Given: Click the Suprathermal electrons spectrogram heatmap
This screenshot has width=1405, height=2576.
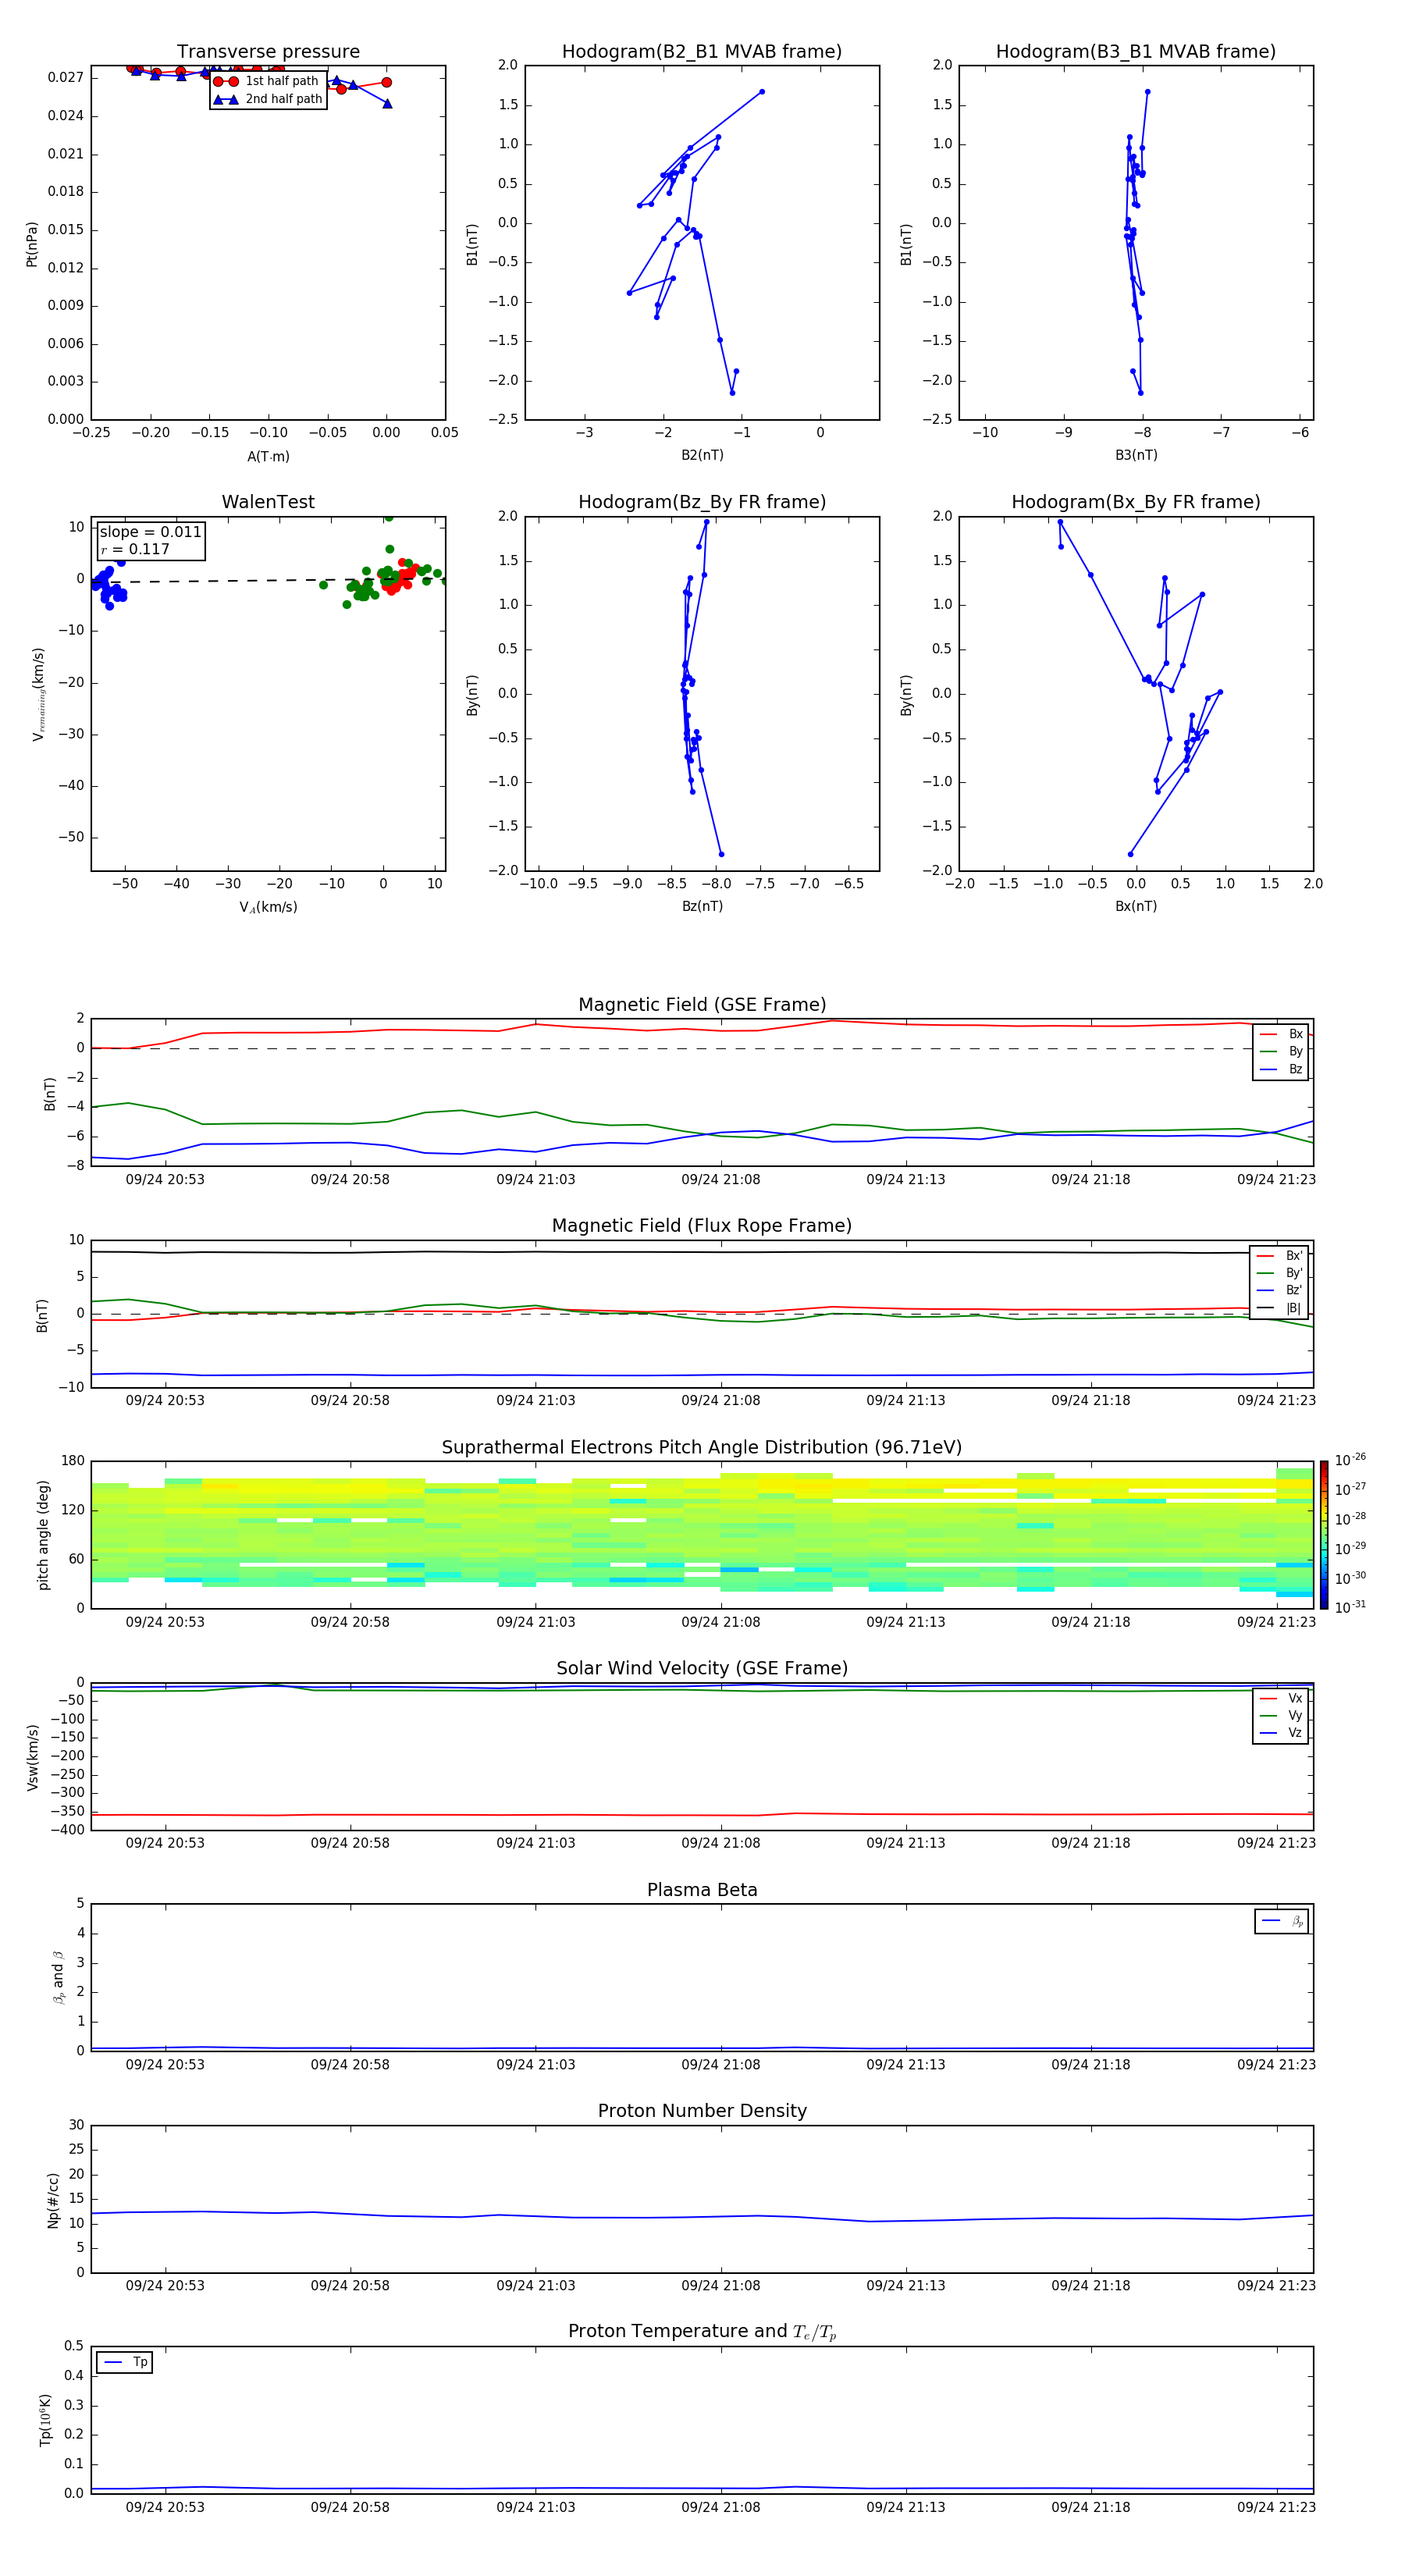Looking at the screenshot, I should point(702,1535).
